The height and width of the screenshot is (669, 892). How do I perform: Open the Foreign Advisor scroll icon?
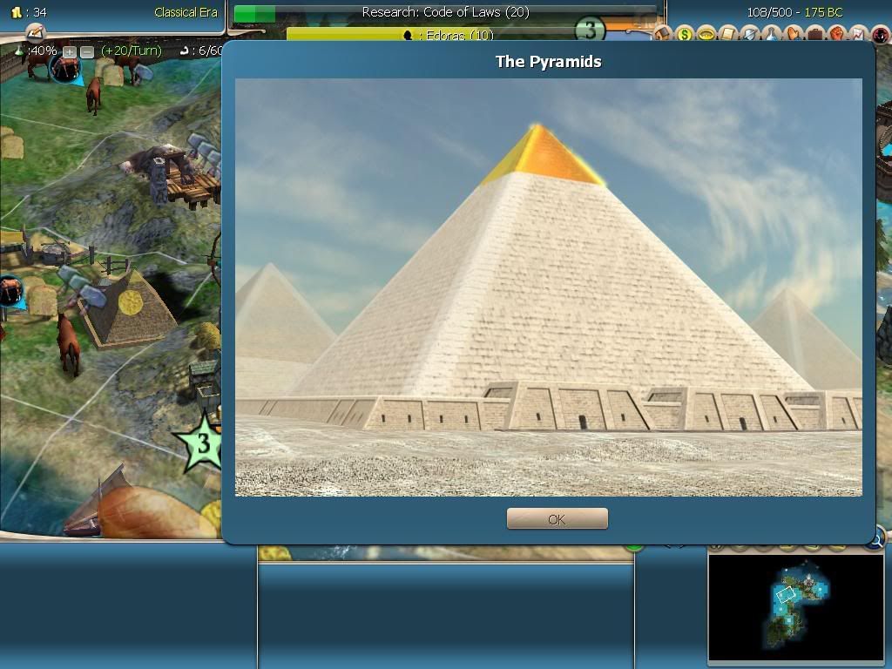[727, 34]
